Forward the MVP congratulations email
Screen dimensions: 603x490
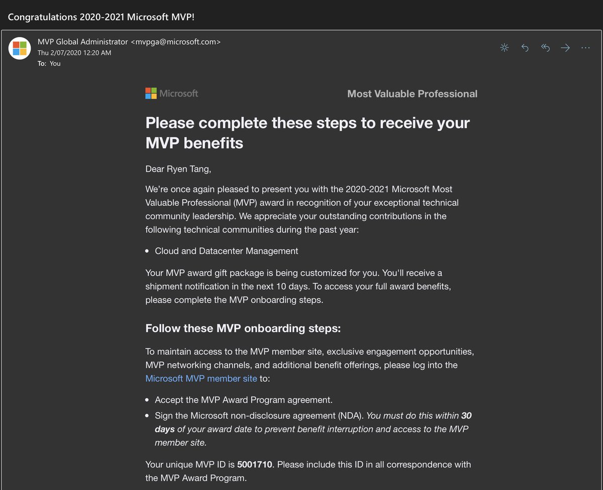point(565,48)
